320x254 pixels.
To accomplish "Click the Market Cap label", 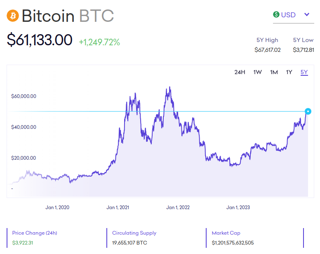I will tap(226, 233).
